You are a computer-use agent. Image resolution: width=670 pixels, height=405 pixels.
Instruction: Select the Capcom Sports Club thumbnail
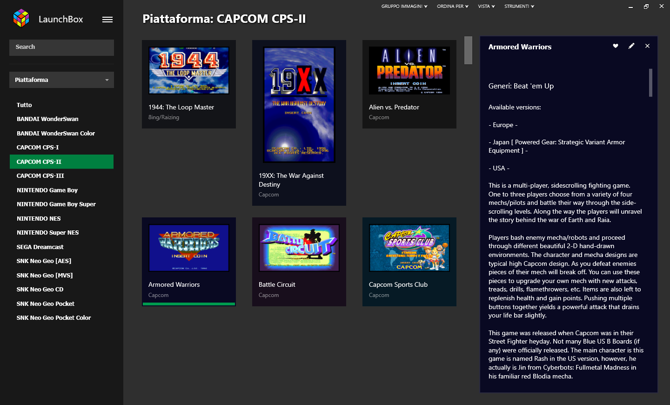click(x=409, y=248)
